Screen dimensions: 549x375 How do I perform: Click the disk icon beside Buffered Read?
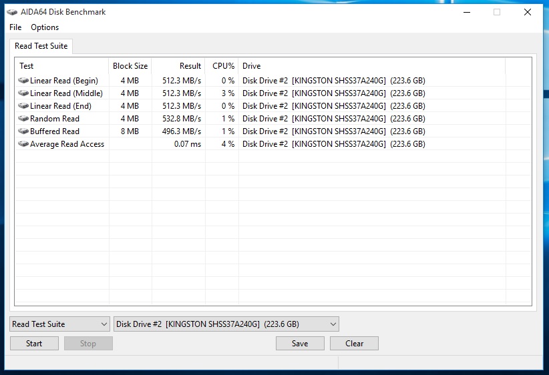point(23,131)
